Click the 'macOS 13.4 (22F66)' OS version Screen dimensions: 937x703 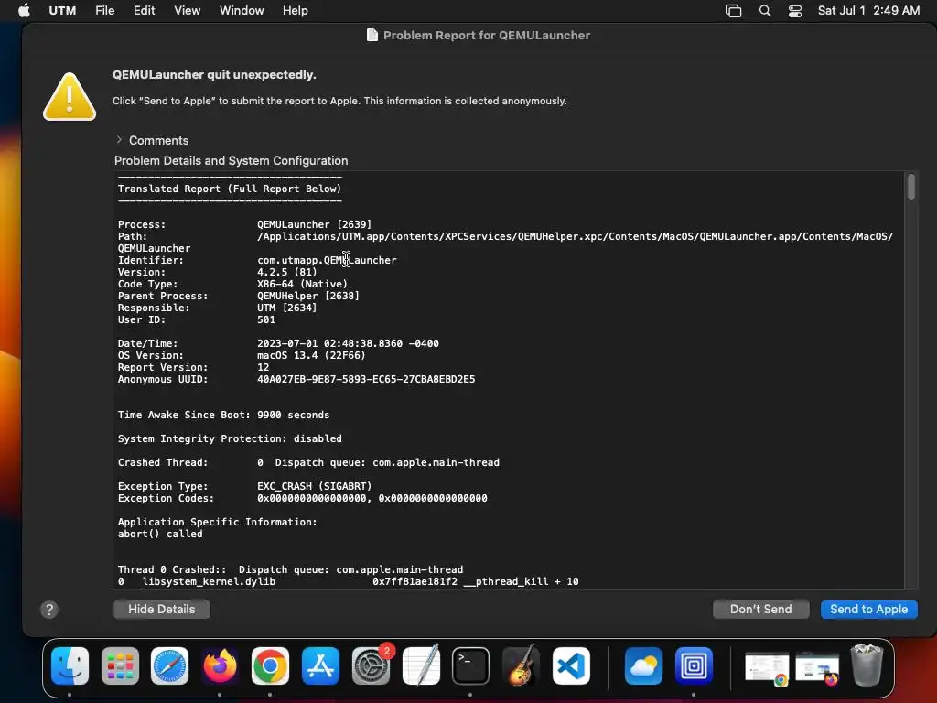click(x=311, y=356)
